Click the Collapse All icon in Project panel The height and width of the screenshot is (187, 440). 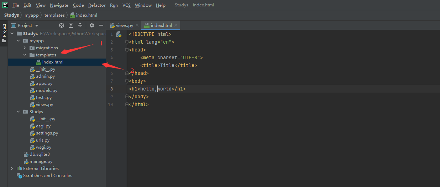click(x=80, y=25)
